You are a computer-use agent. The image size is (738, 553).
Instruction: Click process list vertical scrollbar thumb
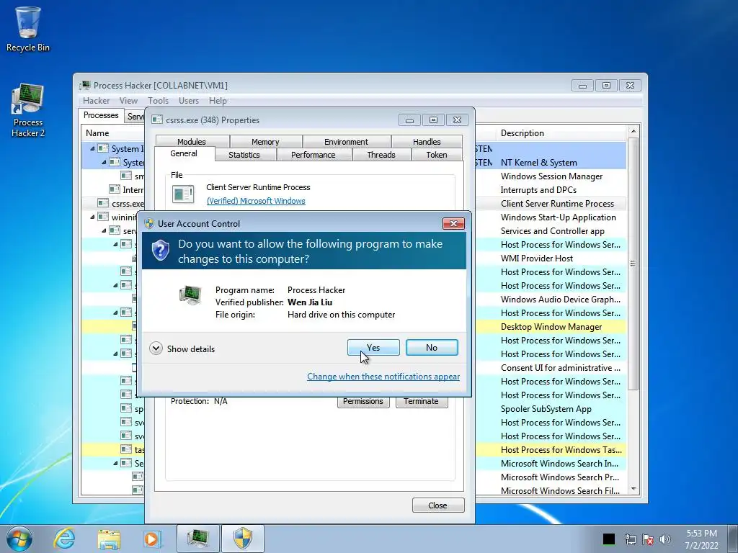click(x=633, y=264)
